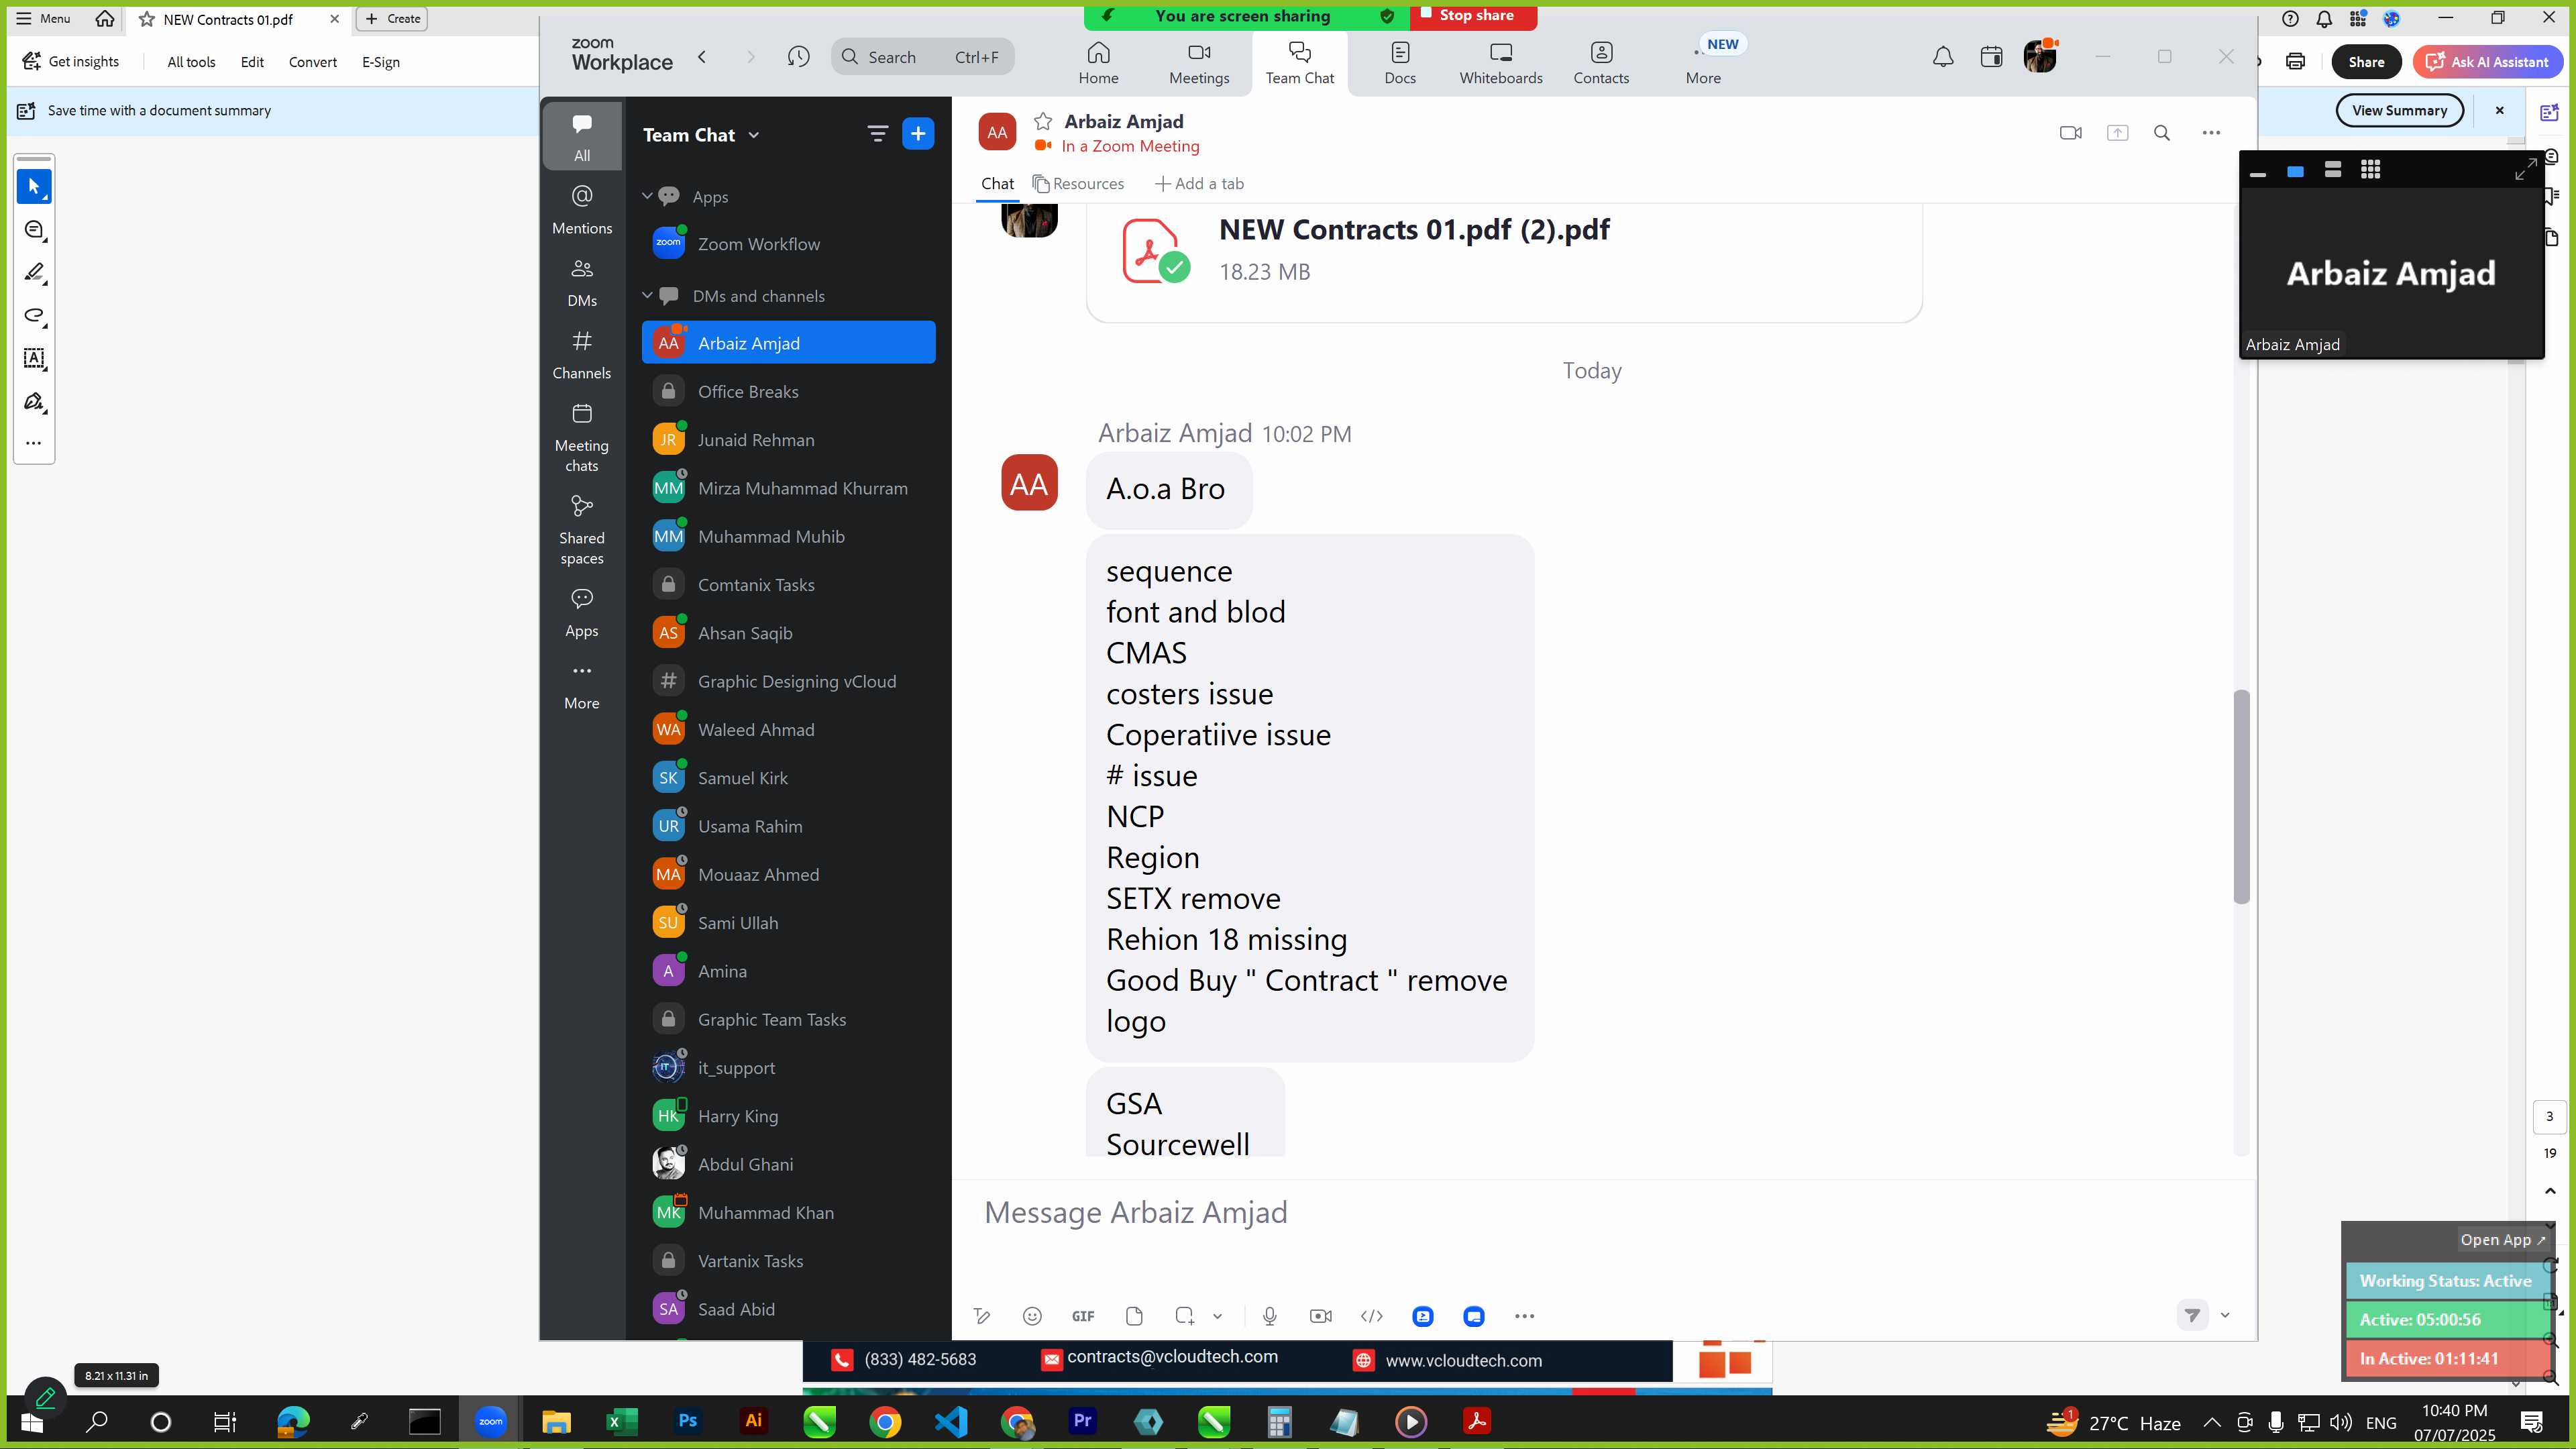Open the it_support chat

pos(788,1068)
